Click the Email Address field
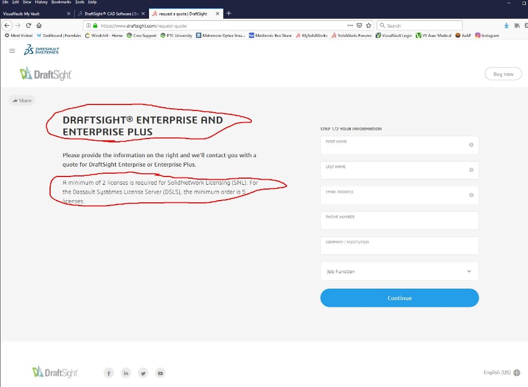Screen dimensions: 528x387 coord(399,196)
